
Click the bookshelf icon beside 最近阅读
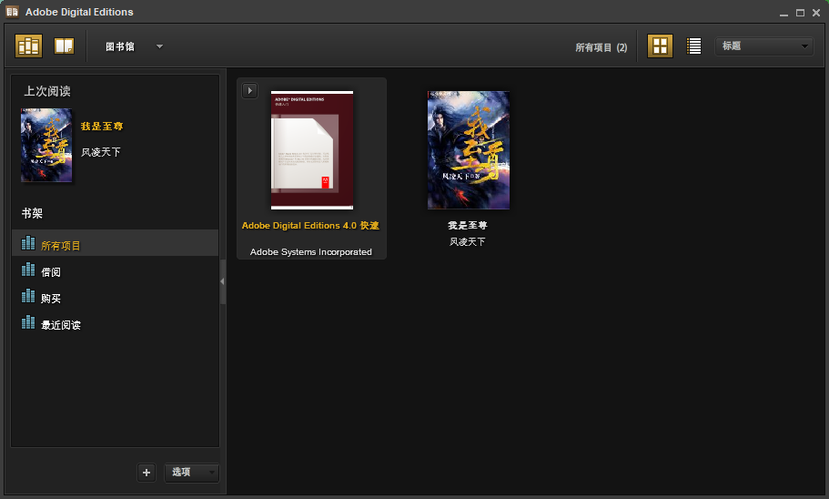click(28, 322)
